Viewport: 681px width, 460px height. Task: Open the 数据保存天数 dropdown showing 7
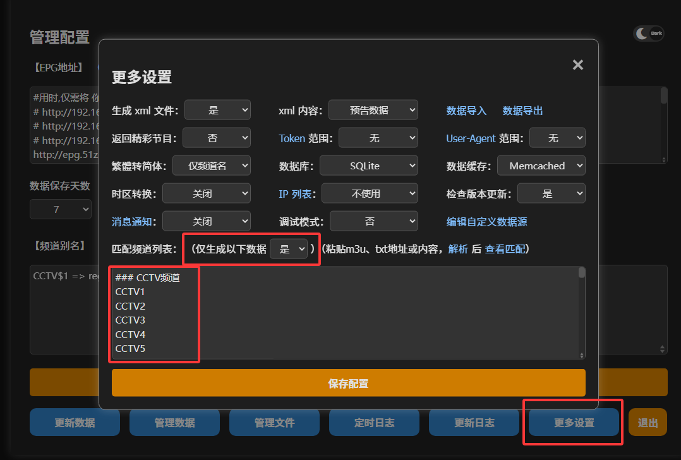click(61, 209)
